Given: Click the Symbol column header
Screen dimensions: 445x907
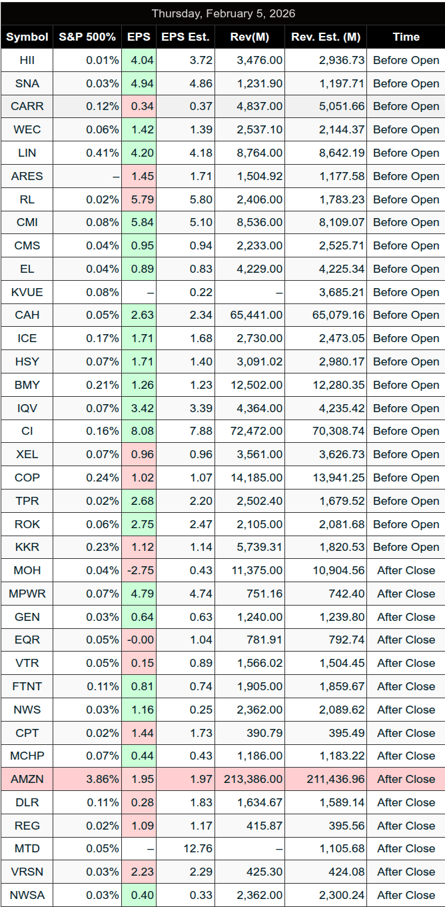Looking at the screenshot, I should click(27, 37).
